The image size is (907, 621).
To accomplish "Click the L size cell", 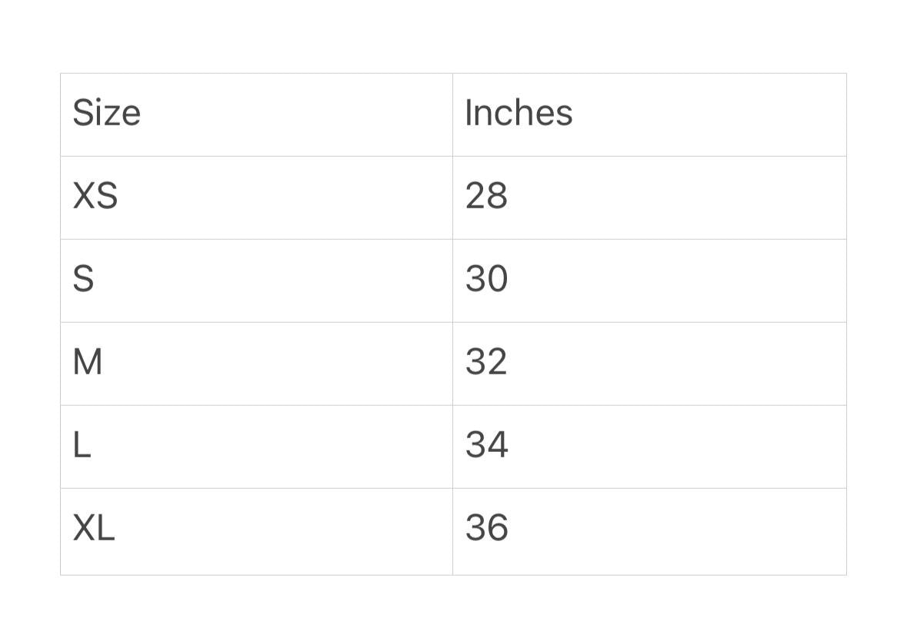I will click(256, 447).
